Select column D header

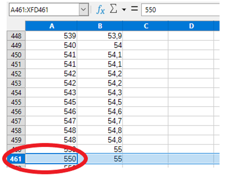pyautogui.click(x=191, y=26)
